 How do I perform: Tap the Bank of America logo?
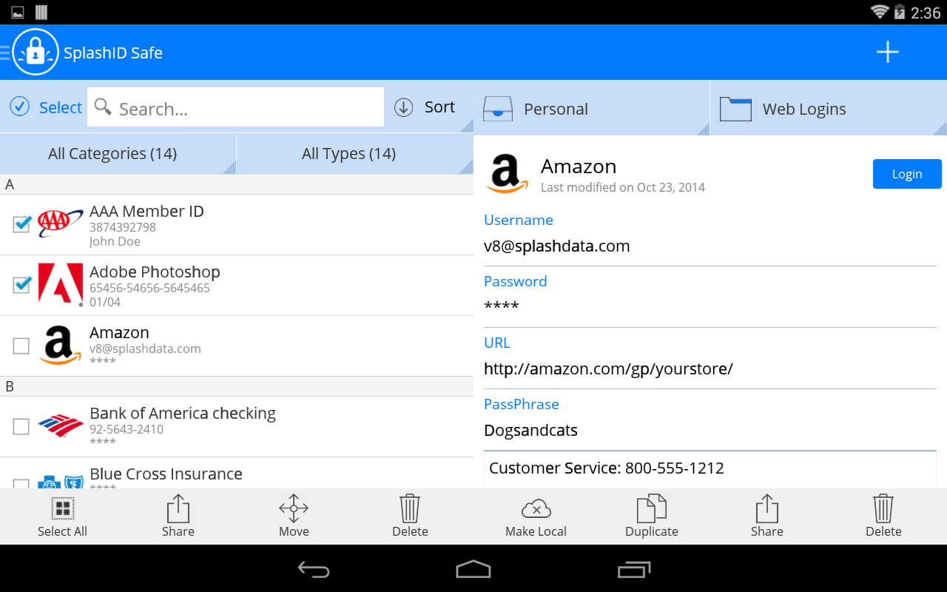[60, 425]
